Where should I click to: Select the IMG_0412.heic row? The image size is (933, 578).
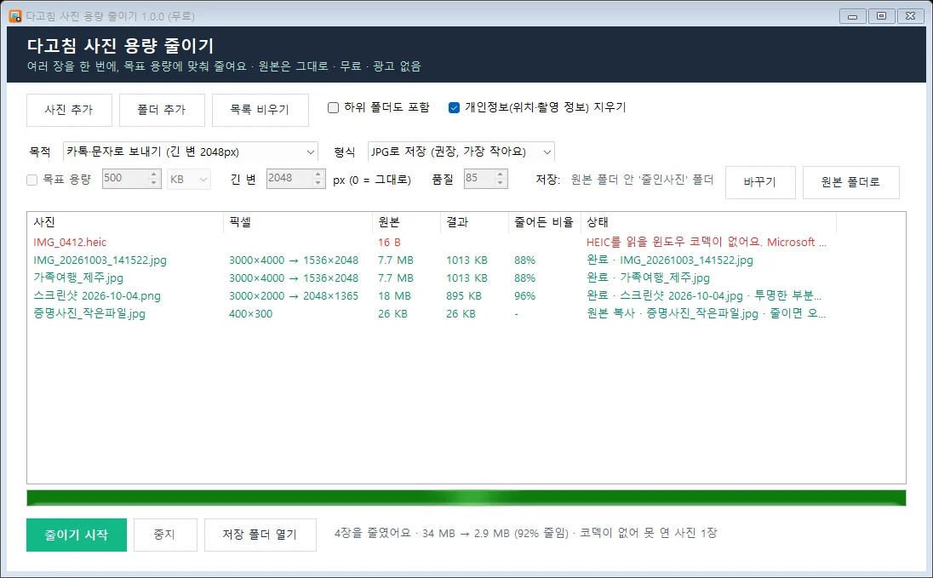432,243
